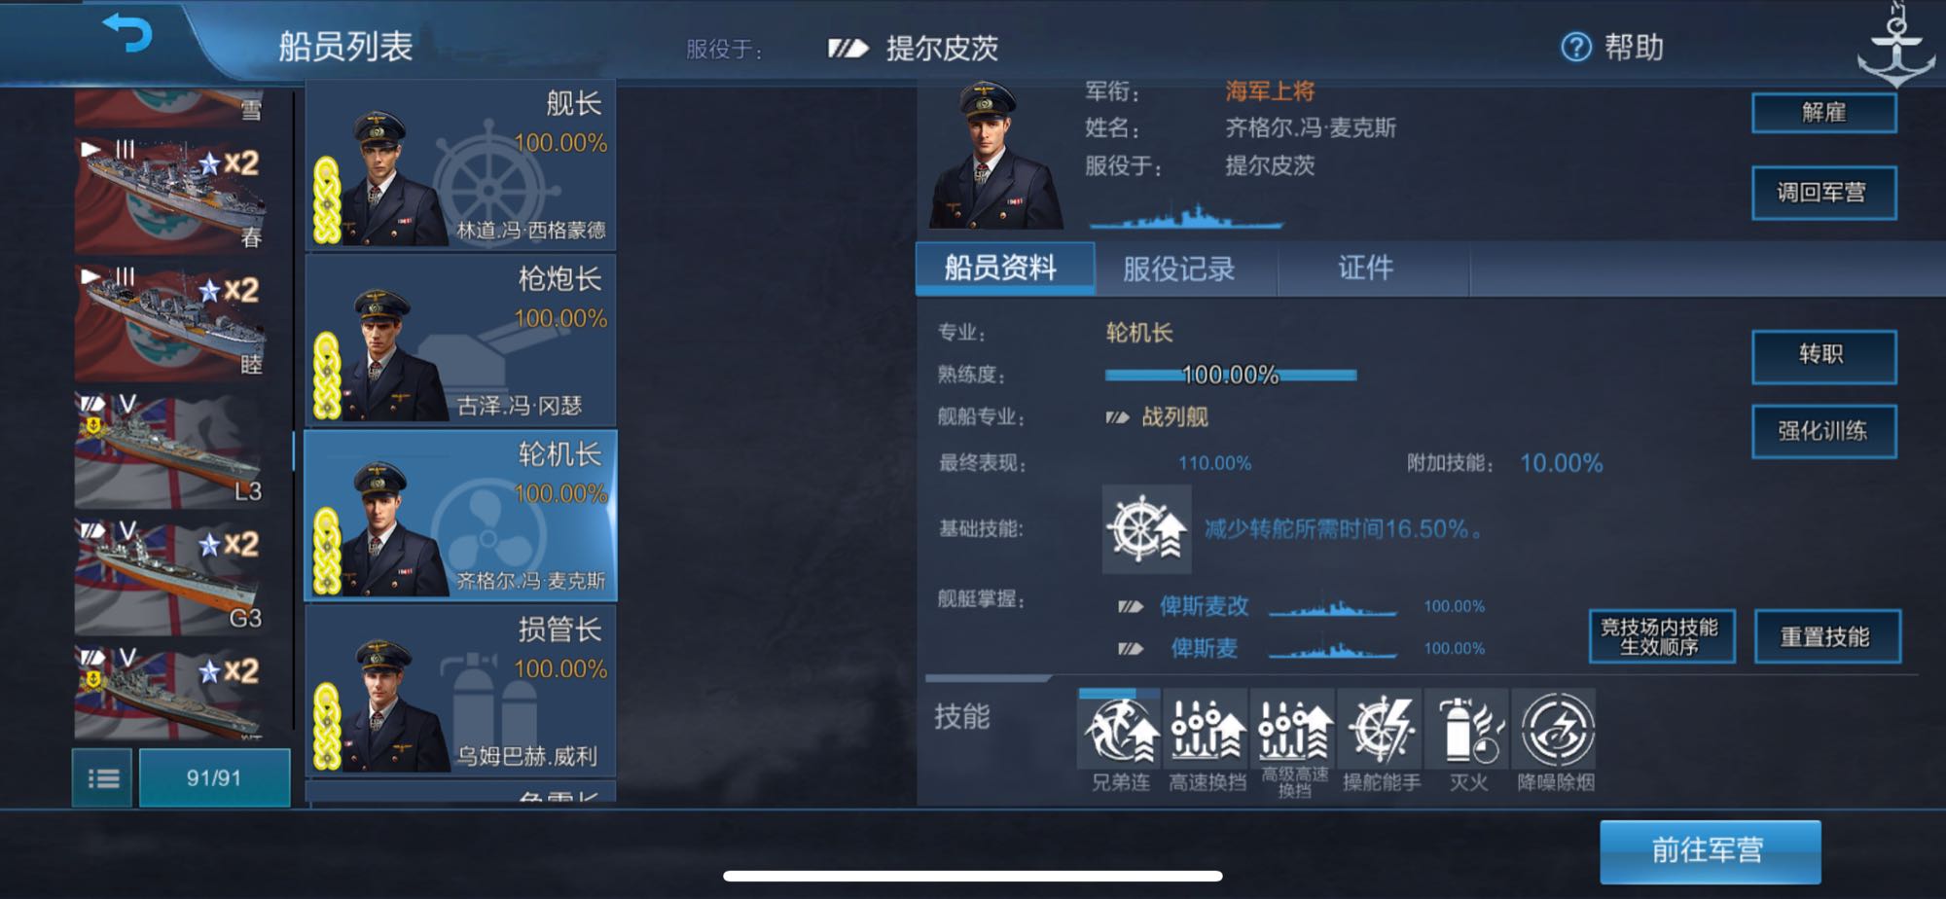Switch to the 服役记录 tab

pyautogui.click(x=1178, y=269)
